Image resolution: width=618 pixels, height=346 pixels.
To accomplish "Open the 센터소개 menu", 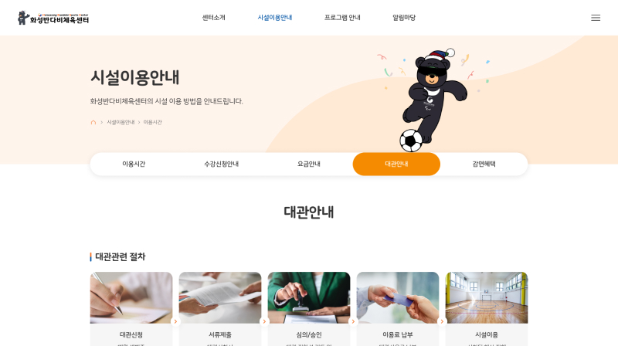I will pyautogui.click(x=213, y=18).
